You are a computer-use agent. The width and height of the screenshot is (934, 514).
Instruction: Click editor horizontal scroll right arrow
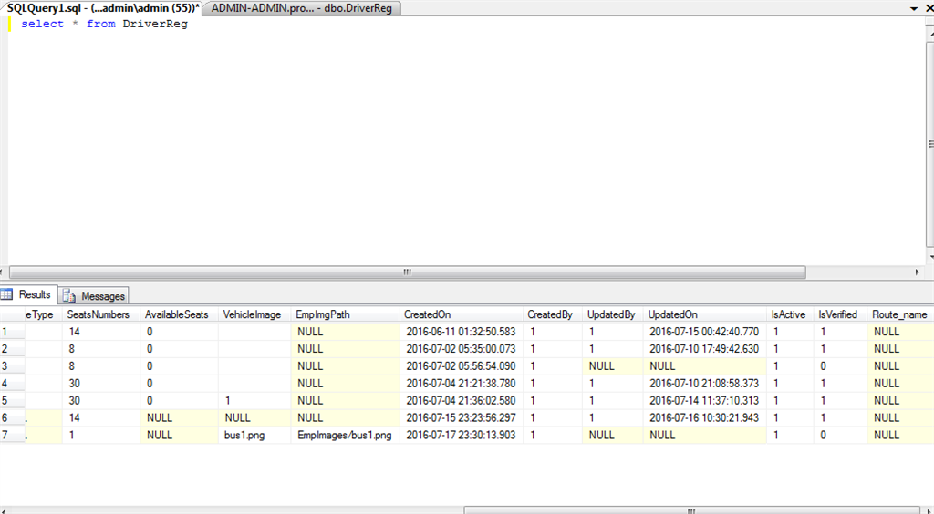pyautogui.click(x=918, y=272)
